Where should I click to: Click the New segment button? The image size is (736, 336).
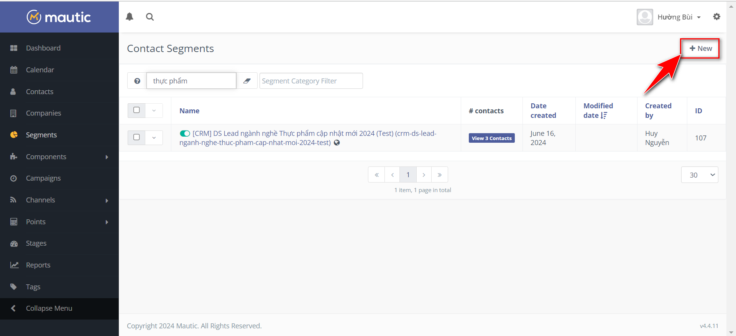point(700,49)
